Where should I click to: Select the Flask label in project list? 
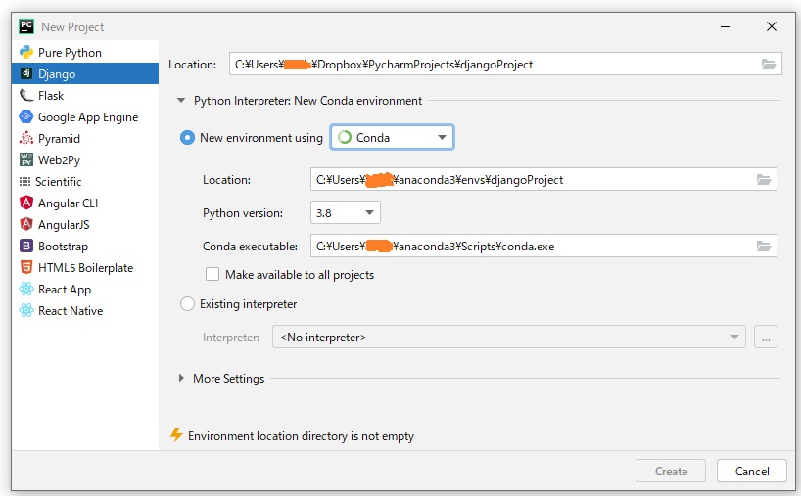click(x=51, y=96)
